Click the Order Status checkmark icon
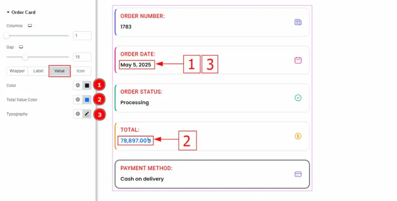Viewport: 397px width, 201px height. [298, 98]
